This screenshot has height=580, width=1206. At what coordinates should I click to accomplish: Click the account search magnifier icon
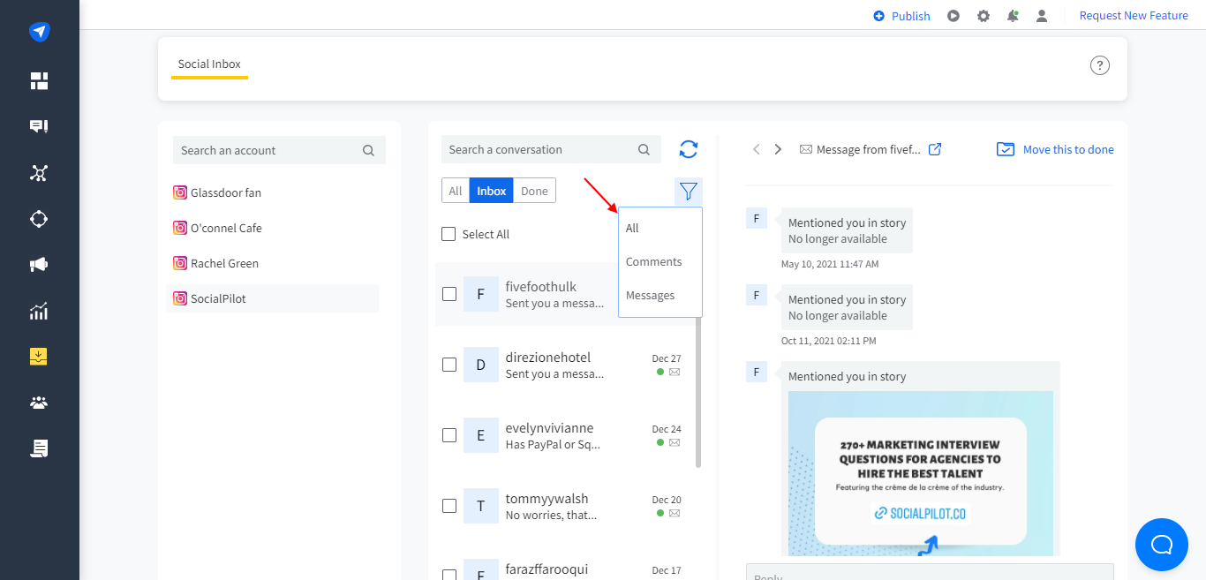368,151
